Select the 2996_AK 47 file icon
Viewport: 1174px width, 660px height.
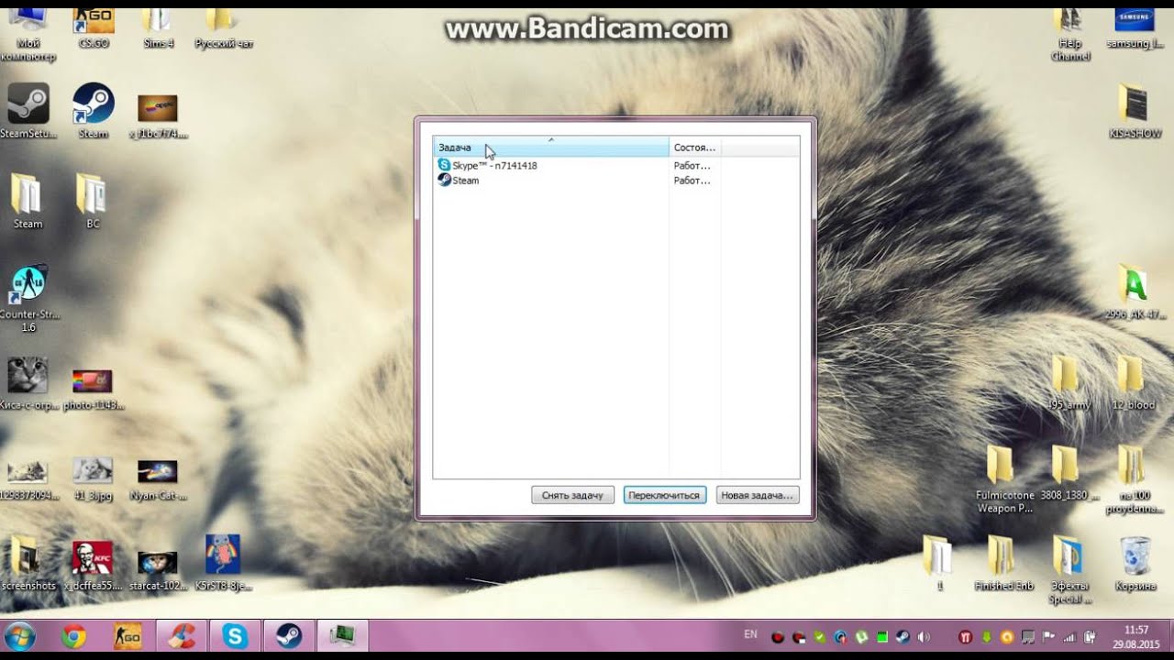coord(1135,291)
